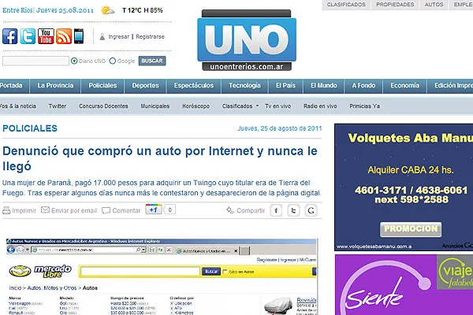Click the printer icon for Imprimir
The image size is (473, 315).
pos(6,210)
